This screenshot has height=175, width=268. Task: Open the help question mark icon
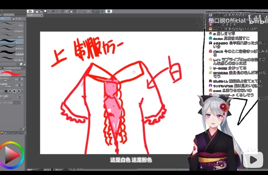(108, 11)
